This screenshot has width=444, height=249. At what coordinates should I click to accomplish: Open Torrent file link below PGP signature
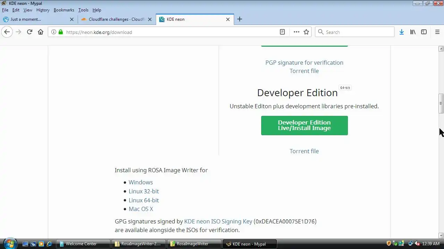pos(304,71)
